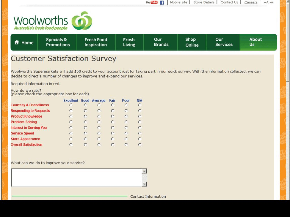
Task: Click the textarea scroll up arrow
Action: pos(145,171)
